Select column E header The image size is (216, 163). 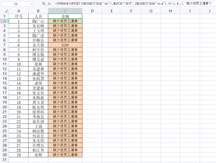click(x=112, y=11)
